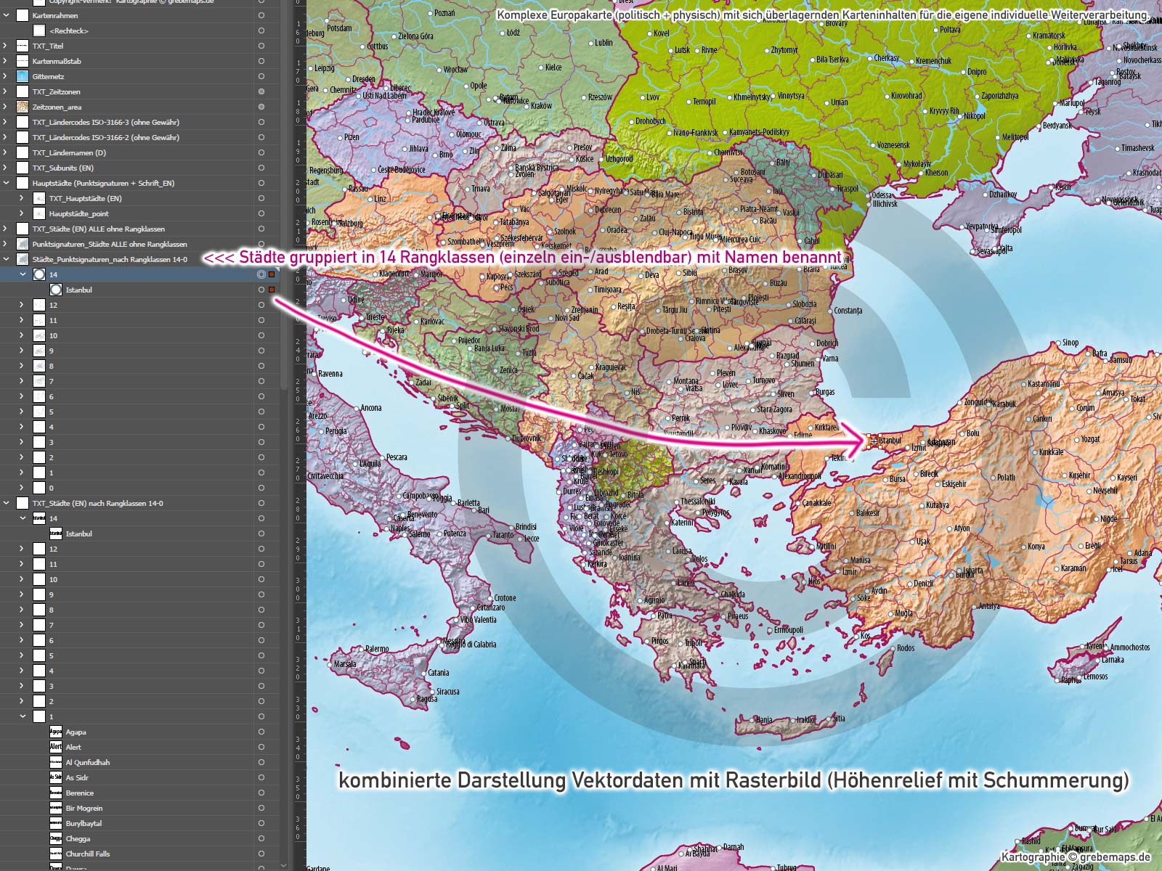Image resolution: width=1162 pixels, height=871 pixels.
Task: Toggle the target circle of the TXT_Zeitzonen layer
Action: (261, 91)
